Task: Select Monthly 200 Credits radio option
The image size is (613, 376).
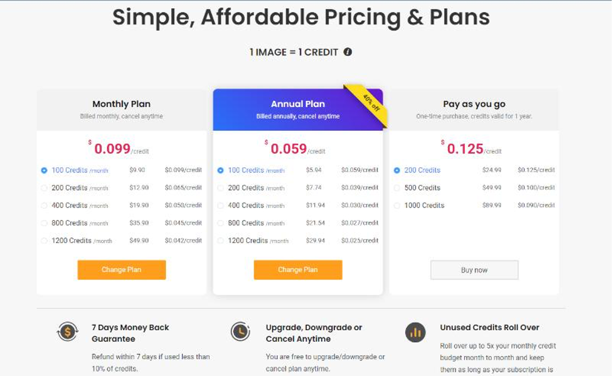Action: click(x=44, y=188)
